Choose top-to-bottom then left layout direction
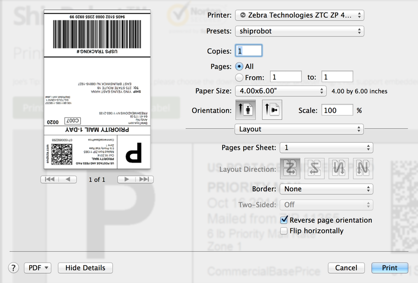This screenshot has height=283, width=418. pos(363,169)
